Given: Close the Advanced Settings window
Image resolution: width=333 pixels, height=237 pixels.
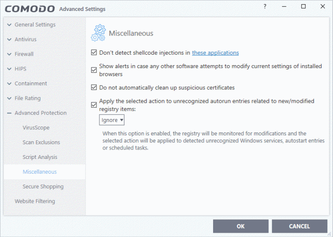Looking at the screenshot, I should click(x=323, y=7).
